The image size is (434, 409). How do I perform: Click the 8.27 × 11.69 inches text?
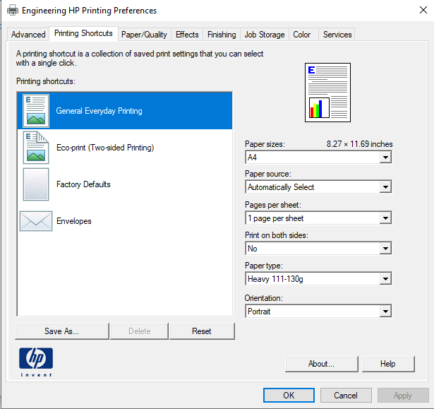[x=359, y=144]
